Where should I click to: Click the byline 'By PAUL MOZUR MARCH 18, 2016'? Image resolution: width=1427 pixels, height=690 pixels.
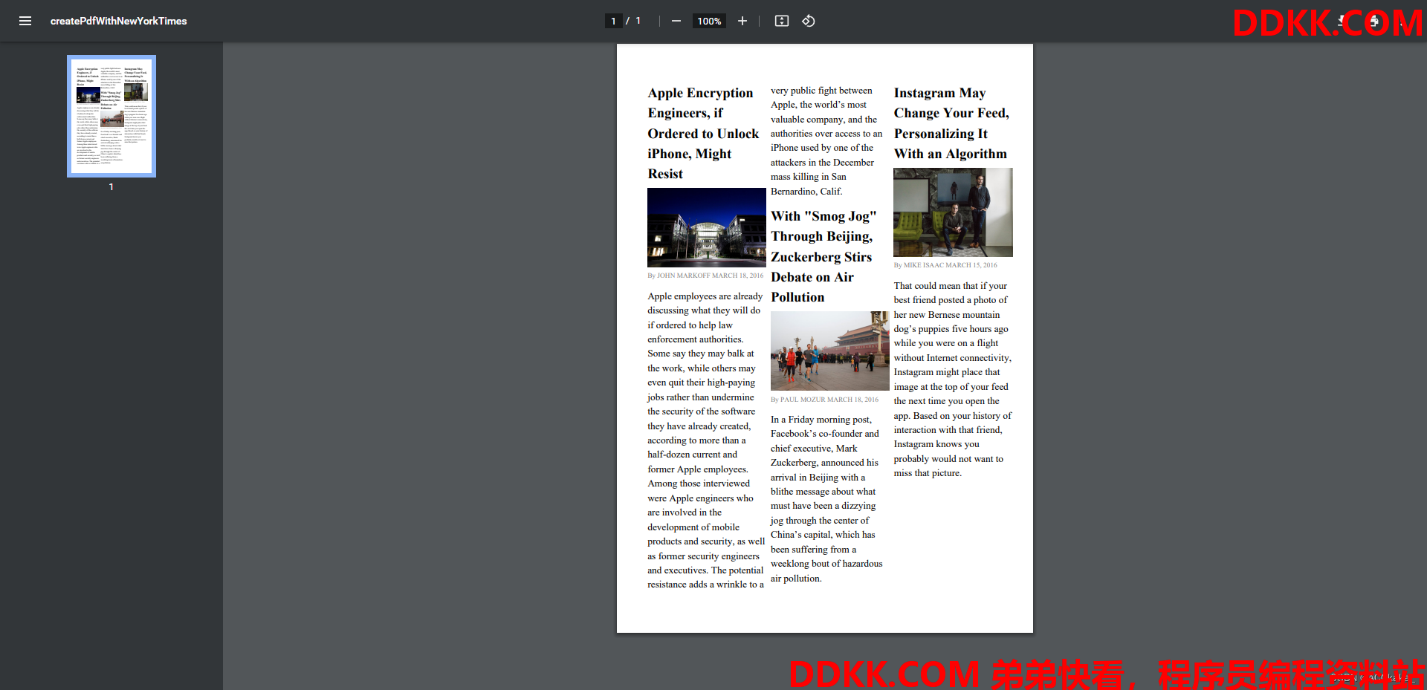click(x=824, y=400)
